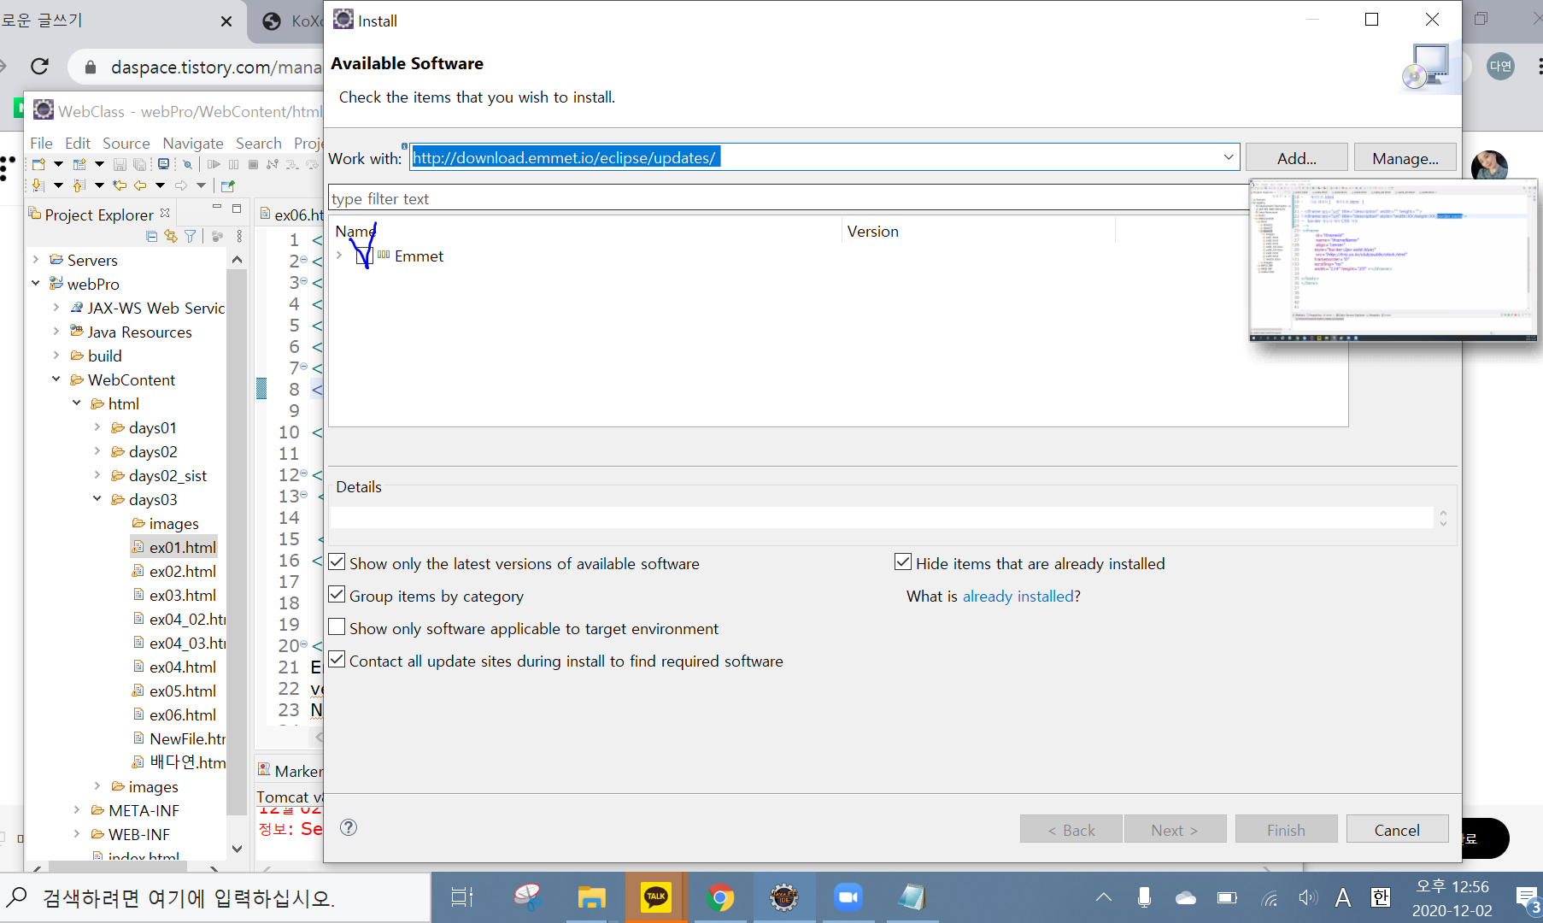Open Zoom from the taskbar

point(848,897)
